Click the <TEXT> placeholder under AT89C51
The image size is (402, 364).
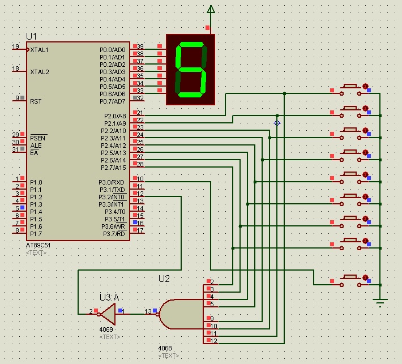coord(36,252)
